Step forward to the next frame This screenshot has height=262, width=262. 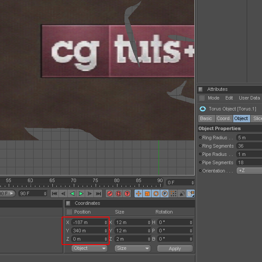tap(90, 193)
